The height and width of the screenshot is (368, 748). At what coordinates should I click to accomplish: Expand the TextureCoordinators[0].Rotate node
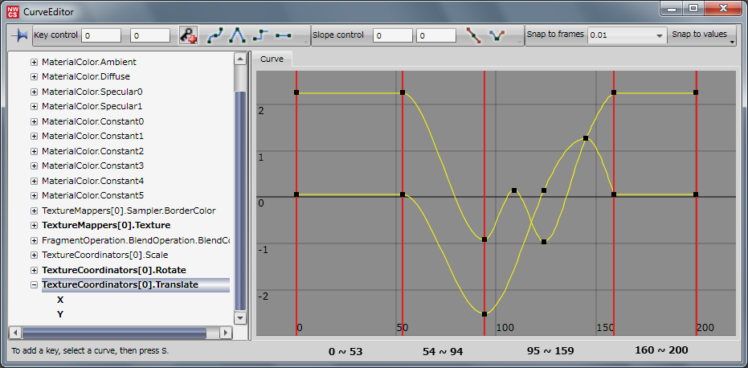[x=34, y=270]
